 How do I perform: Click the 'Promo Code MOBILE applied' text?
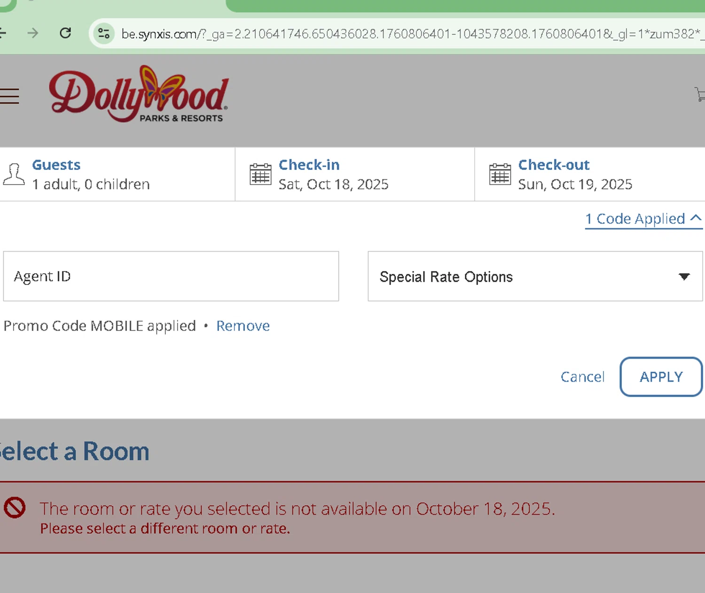tap(100, 326)
